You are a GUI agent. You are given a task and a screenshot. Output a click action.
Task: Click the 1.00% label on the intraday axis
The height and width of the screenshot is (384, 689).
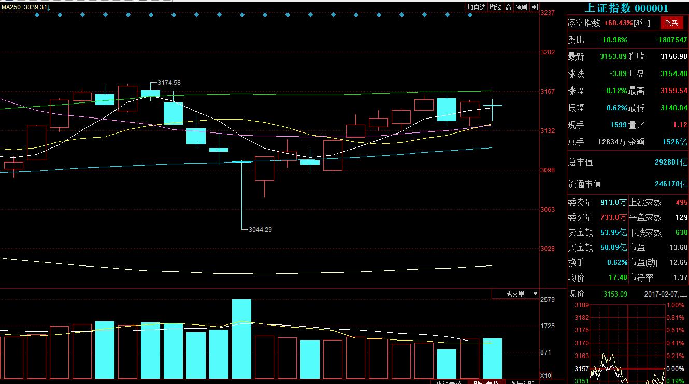point(676,305)
